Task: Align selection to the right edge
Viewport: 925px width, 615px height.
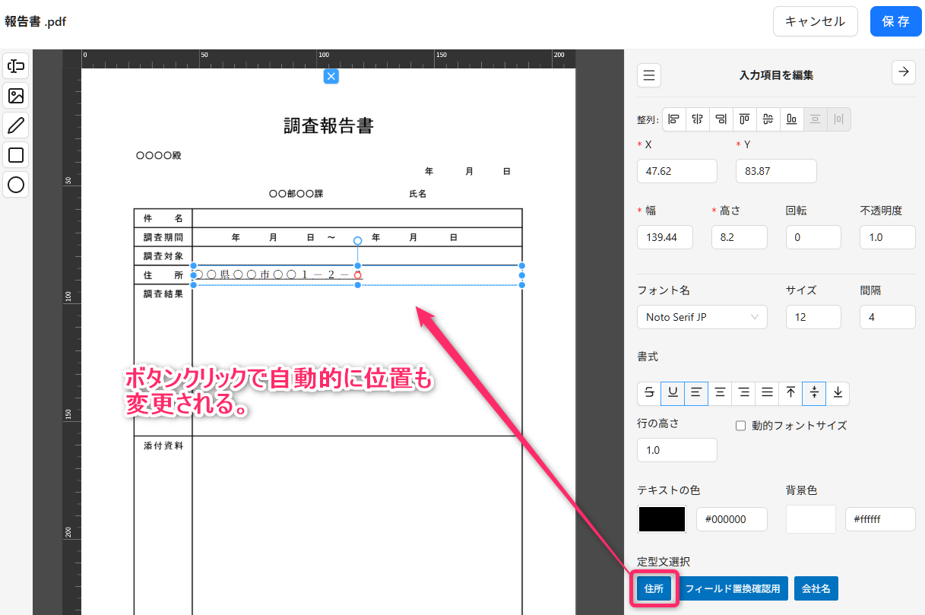Action: [721, 119]
